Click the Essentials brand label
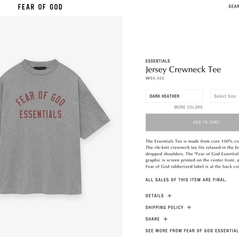239x239 pixels. pos(158,61)
